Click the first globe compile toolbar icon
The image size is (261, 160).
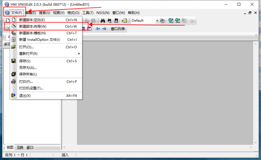171,21
